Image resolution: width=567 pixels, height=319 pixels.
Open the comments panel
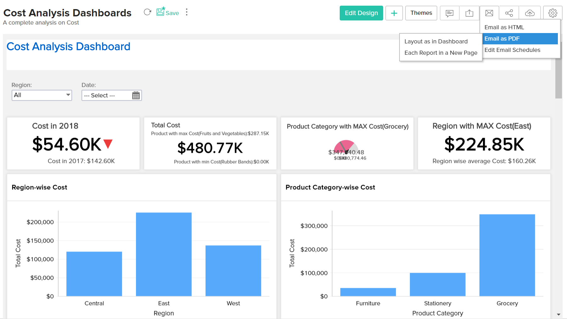point(449,13)
